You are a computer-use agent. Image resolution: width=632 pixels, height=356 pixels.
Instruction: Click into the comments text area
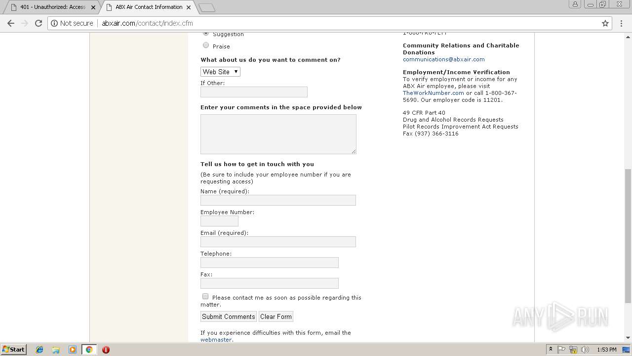278,134
